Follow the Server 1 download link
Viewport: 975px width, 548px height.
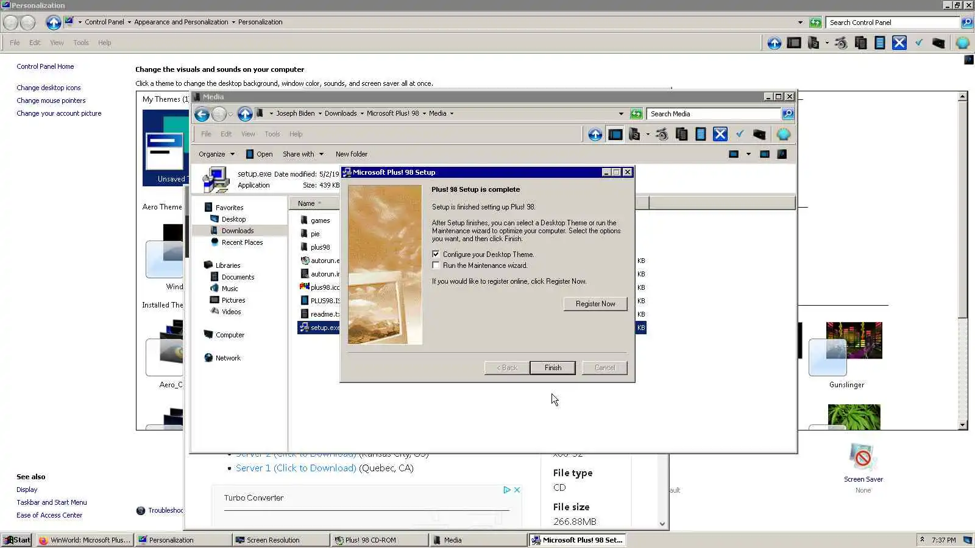(296, 468)
